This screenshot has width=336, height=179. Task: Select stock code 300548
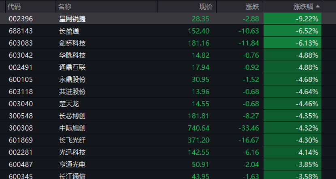[x=21, y=116]
